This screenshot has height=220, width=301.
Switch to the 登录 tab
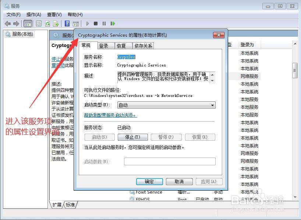tap(103, 46)
